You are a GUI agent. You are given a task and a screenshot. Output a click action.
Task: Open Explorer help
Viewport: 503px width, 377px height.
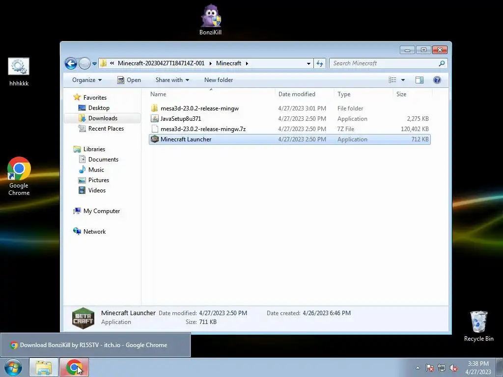tap(437, 80)
